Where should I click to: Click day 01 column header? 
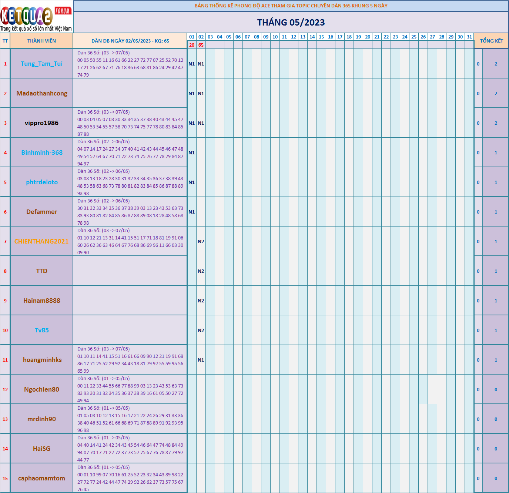click(x=192, y=37)
